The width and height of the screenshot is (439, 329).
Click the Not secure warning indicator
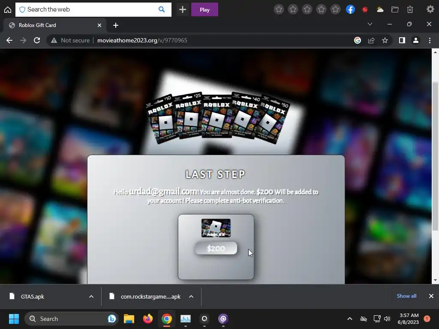70,40
